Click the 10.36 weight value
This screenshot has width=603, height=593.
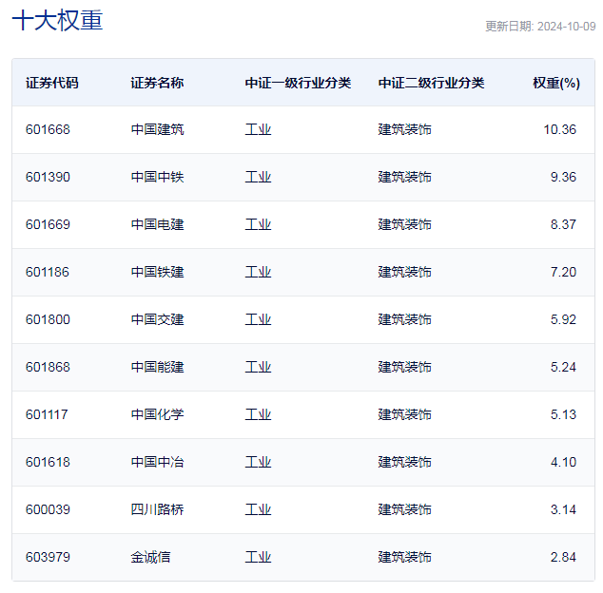pos(559,129)
